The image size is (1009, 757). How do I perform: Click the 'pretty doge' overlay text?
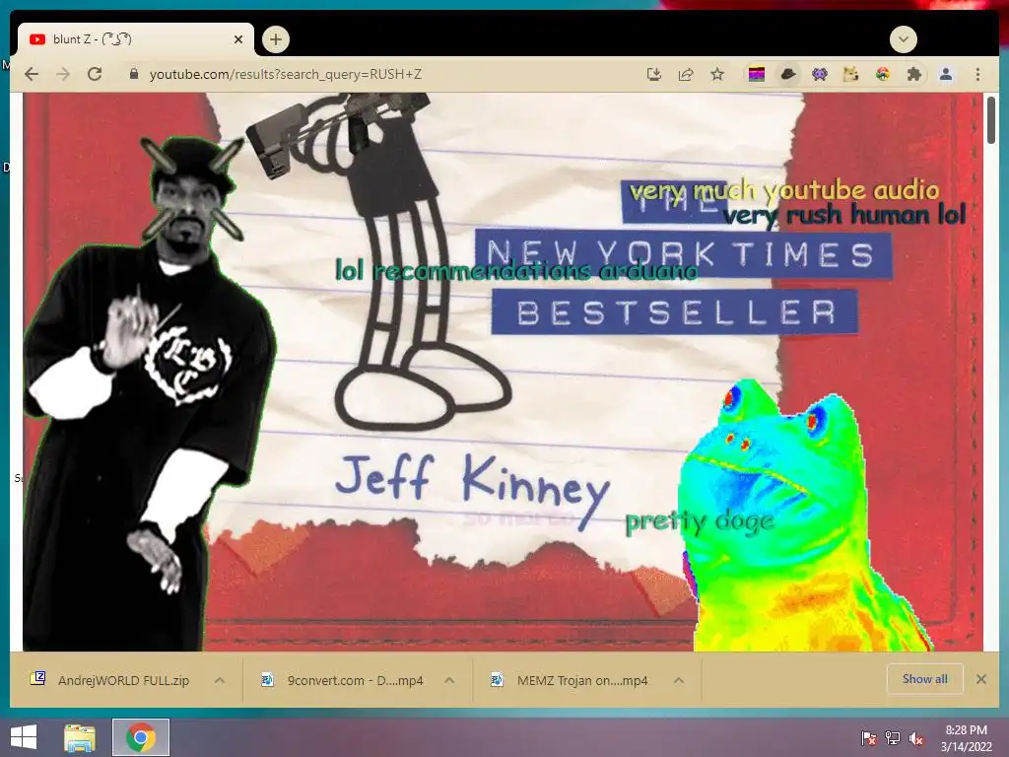click(x=701, y=520)
